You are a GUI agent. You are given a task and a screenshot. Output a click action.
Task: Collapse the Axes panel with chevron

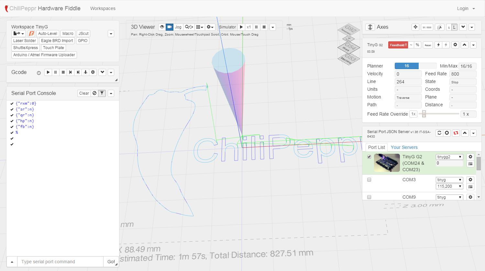click(x=463, y=27)
